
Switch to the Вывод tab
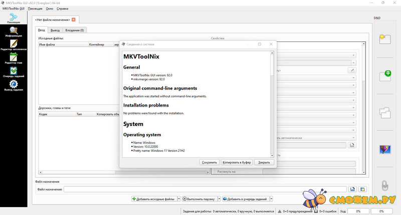pos(55,30)
